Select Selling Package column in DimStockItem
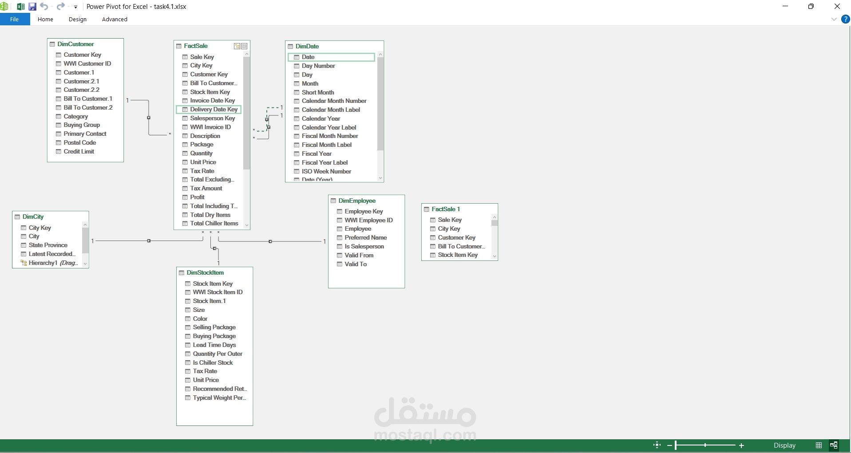 (x=214, y=327)
